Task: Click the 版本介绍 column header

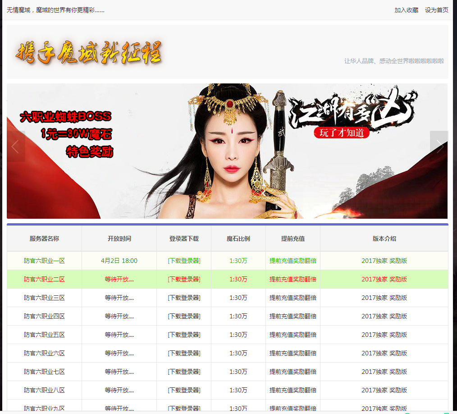Action: (x=384, y=239)
